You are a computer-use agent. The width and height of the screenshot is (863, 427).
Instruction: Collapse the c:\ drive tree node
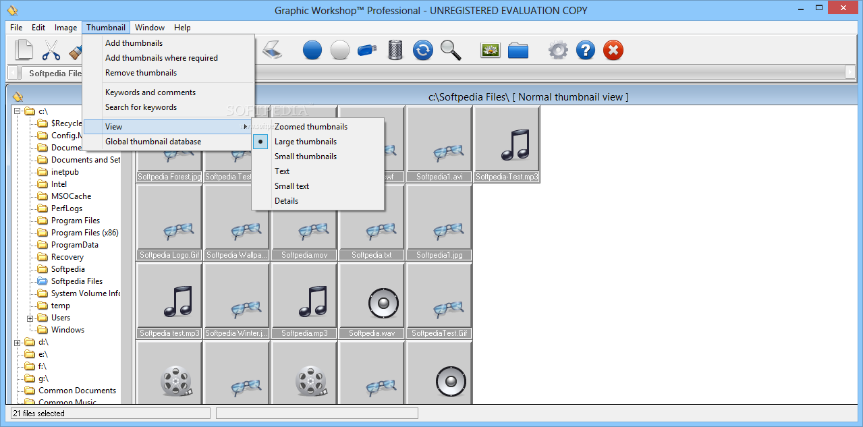[x=18, y=111]
